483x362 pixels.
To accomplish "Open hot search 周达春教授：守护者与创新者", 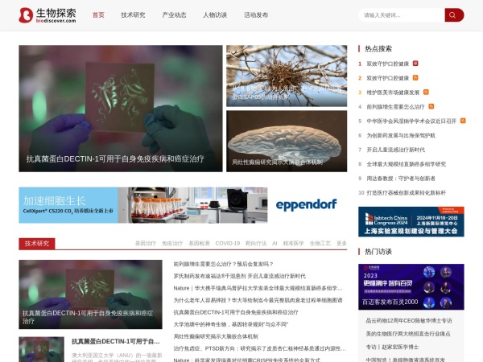I will 401,179.
